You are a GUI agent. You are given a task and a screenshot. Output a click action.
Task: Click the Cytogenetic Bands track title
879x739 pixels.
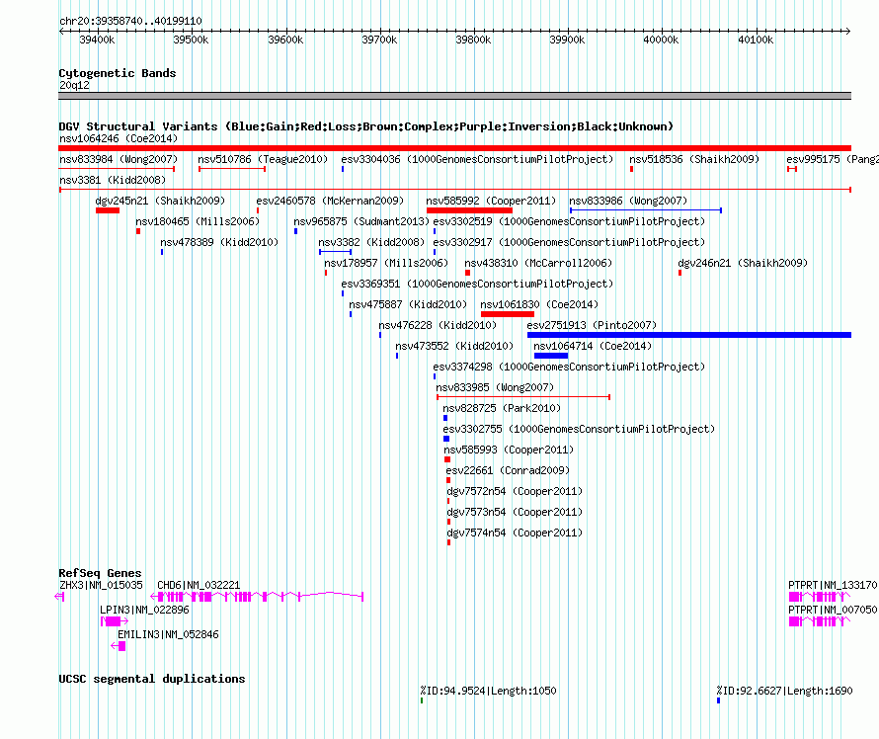click(118, 73)
